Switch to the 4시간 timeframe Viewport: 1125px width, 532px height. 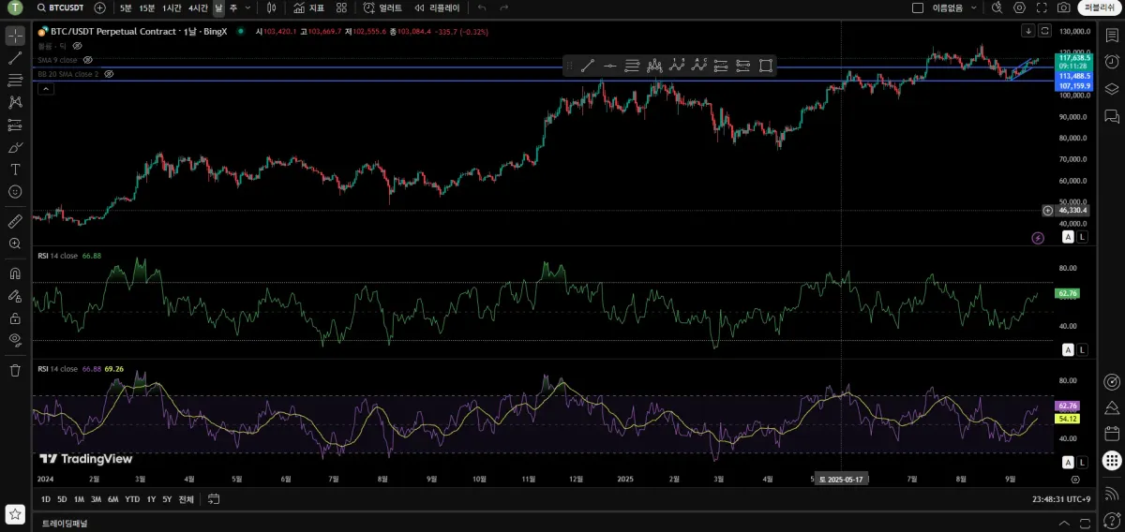coord(198,7)
